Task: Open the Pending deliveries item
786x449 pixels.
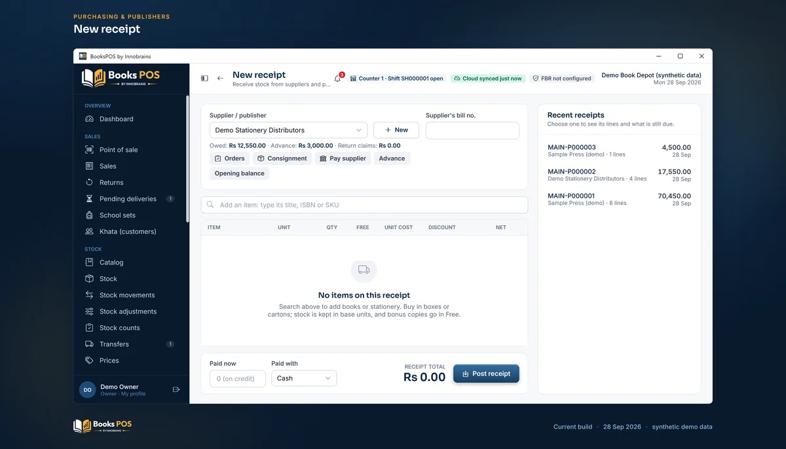Action: click(x=131, y=199)
